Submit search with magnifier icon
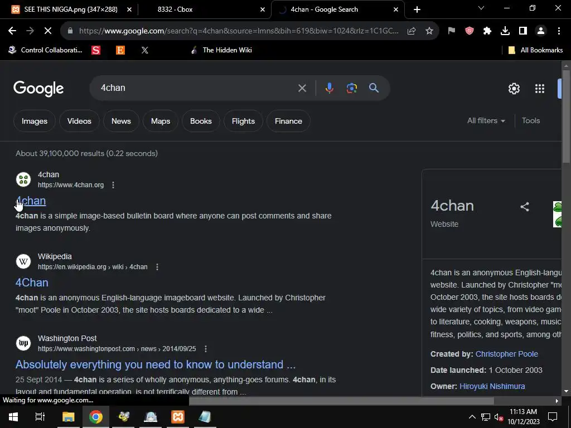Screen dimensions: 571x428 click(x=374, y=87)
